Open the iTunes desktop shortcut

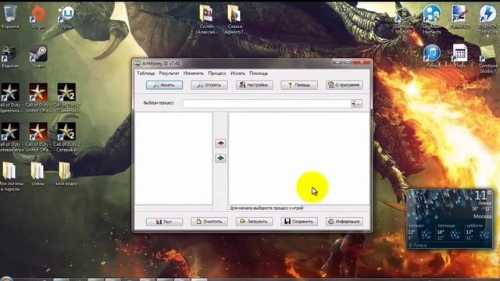431,56
